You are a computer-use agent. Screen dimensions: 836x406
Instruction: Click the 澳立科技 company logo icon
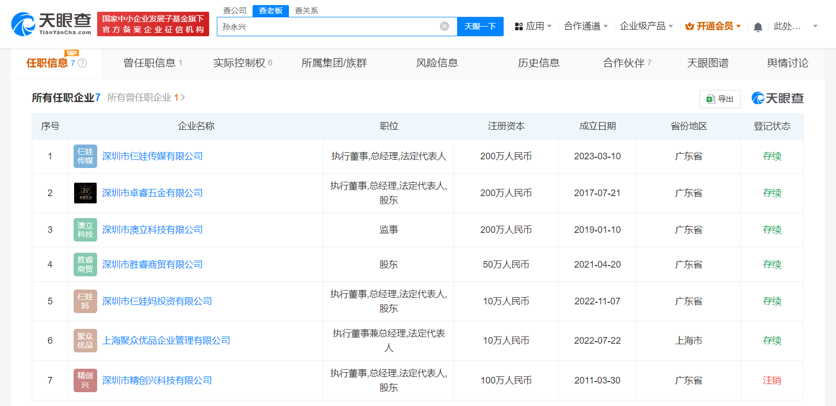pyautogui.click(x=85, y=230)
